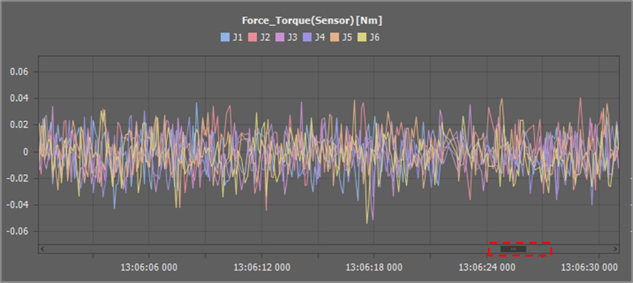Click the orange J5 legend swatch
Image resolution: width=633 pixels, height=283 pixels.
click(x=334, y=38)
